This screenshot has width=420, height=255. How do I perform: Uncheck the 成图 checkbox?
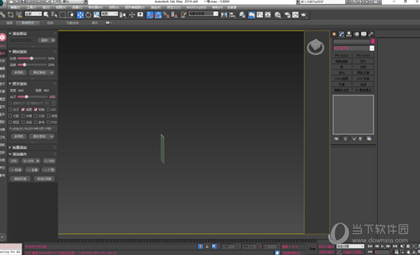pos(23,109)
